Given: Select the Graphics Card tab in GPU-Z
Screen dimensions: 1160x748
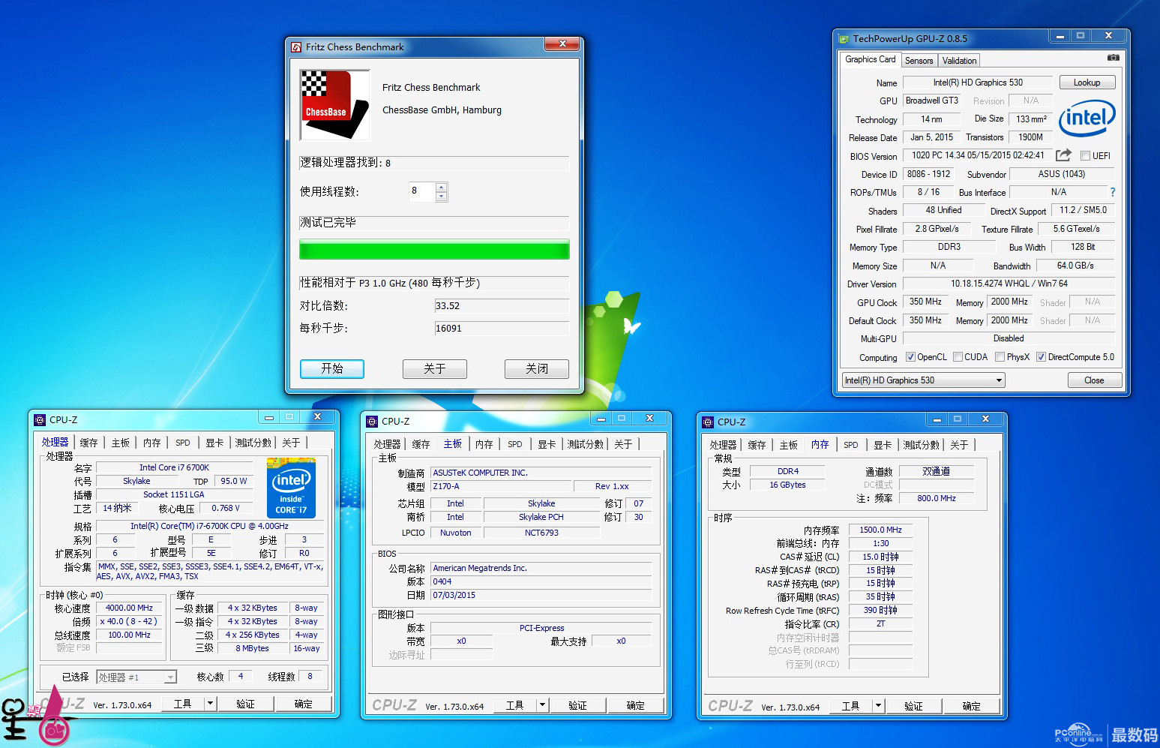Looking at the screenshot, I should pos(870,59).
